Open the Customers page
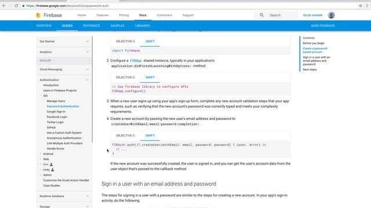Viewport: 371px width, 208px height. (164, 15)
